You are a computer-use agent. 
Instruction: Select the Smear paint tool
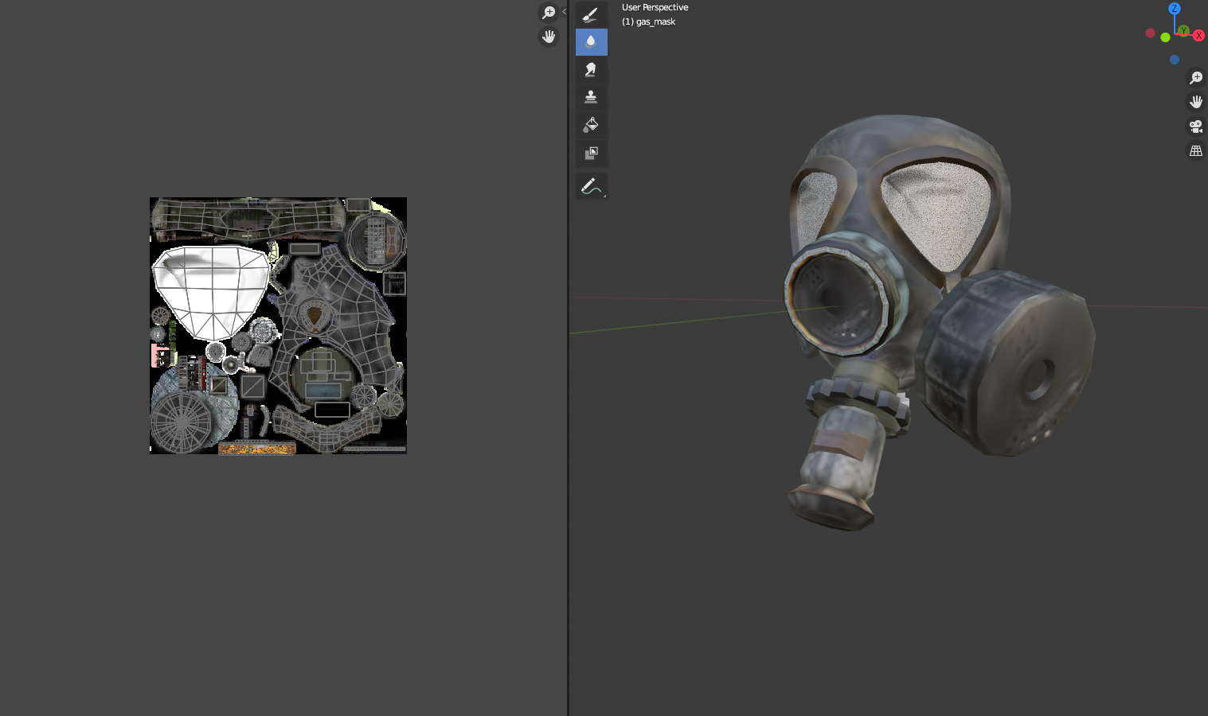(x=591, y=69)
